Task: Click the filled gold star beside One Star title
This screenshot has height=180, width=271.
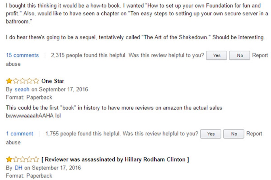Action: click(9, 81)
